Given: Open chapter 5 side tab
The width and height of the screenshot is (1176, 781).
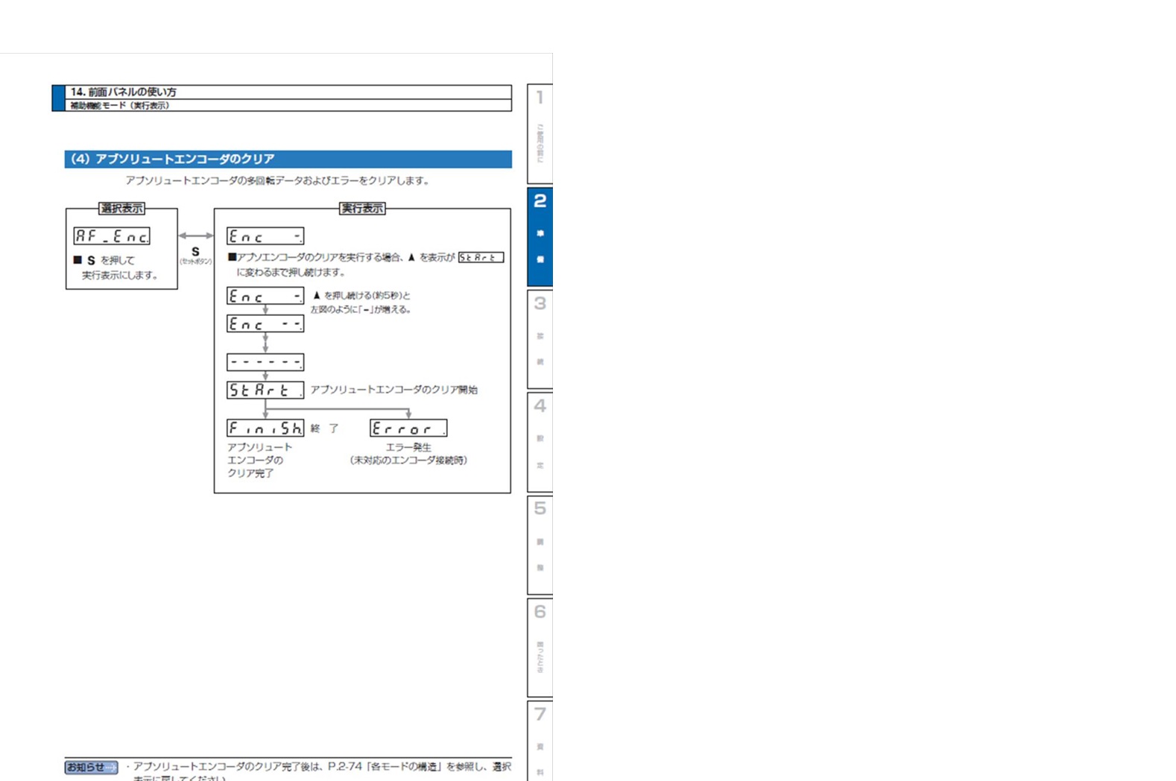Looking at the screenshot, I should pyautogui.click(x=540, y=544).
